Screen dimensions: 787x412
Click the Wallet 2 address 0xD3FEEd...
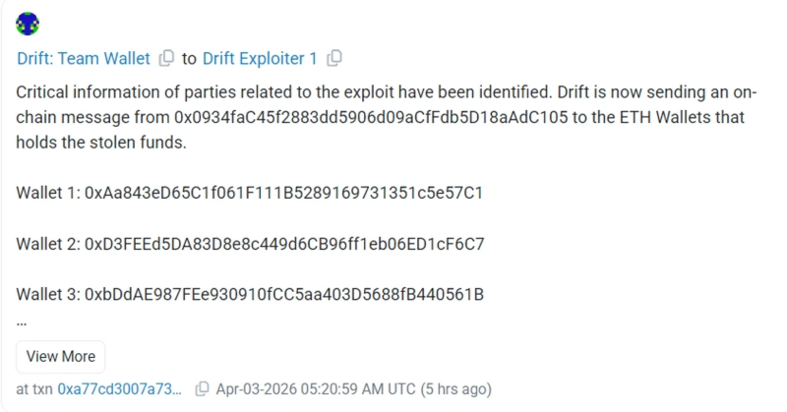284,243
